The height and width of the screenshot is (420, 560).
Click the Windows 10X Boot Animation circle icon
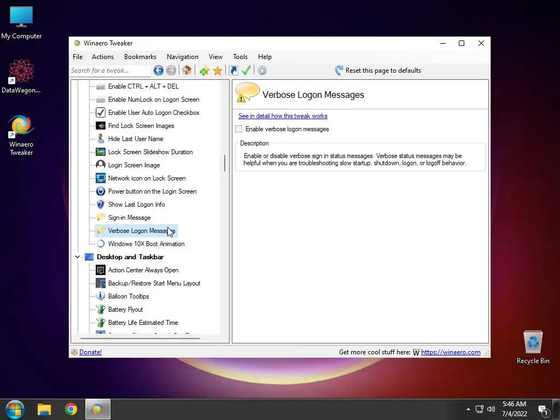coord(101,243)
